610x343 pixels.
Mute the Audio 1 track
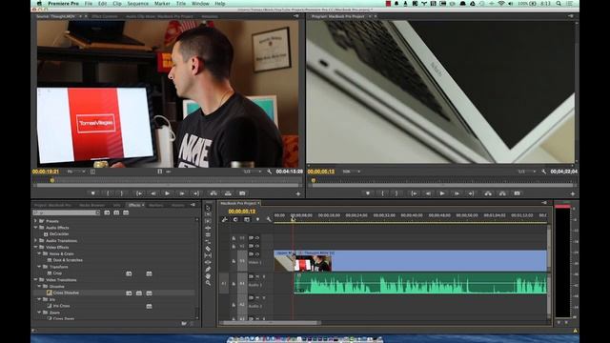click(257, 276)
